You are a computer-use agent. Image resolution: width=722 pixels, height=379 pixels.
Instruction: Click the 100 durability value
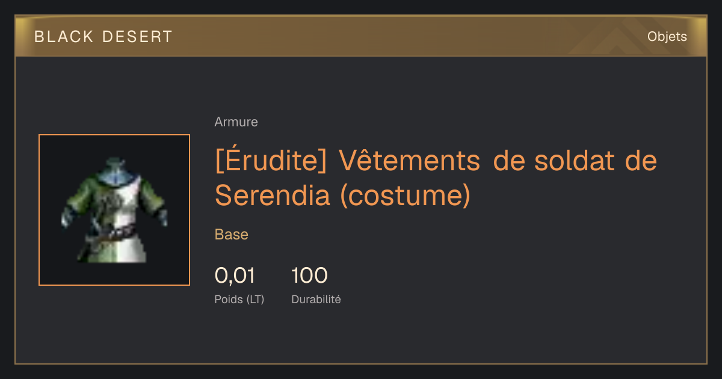(309, 276)
